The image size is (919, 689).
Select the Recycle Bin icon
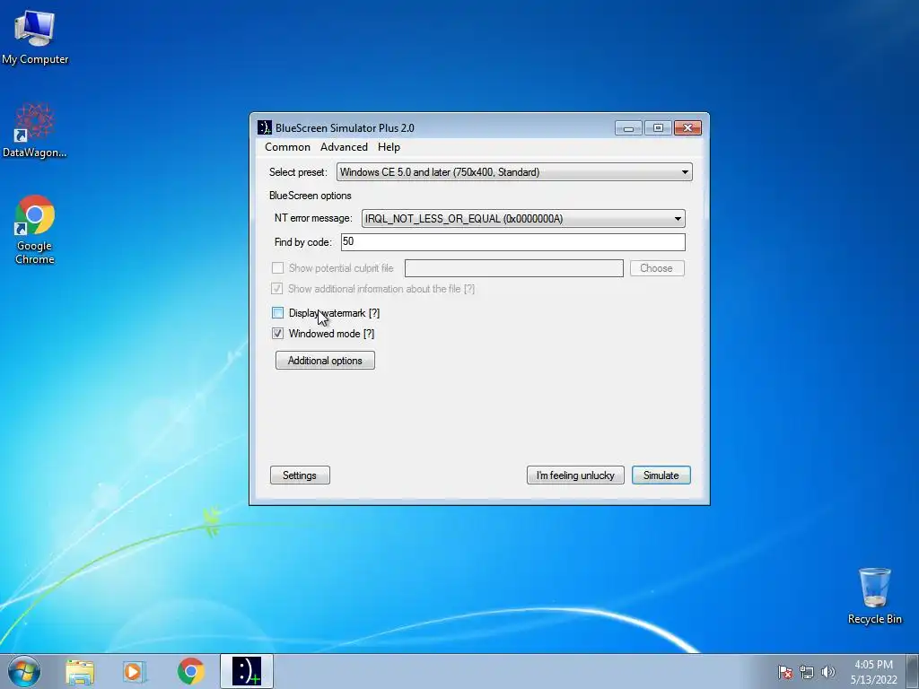click(874, 596)
